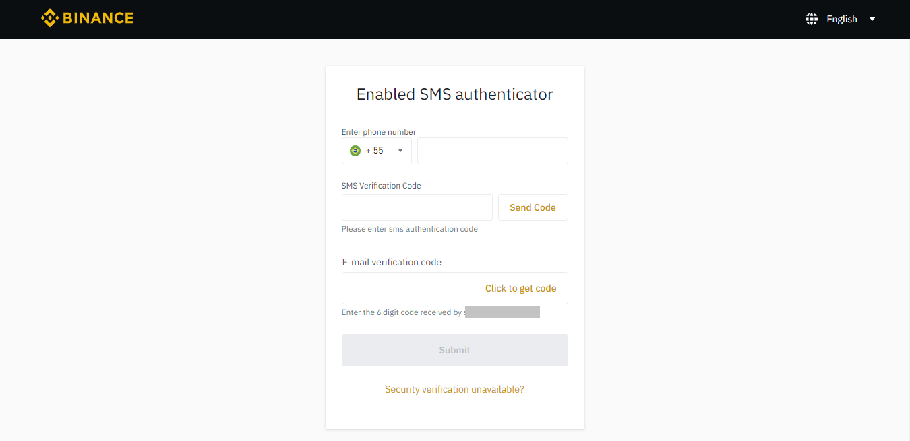
Task: Click the Submit button
Action: pyautogui.click(x=455, y=350)
